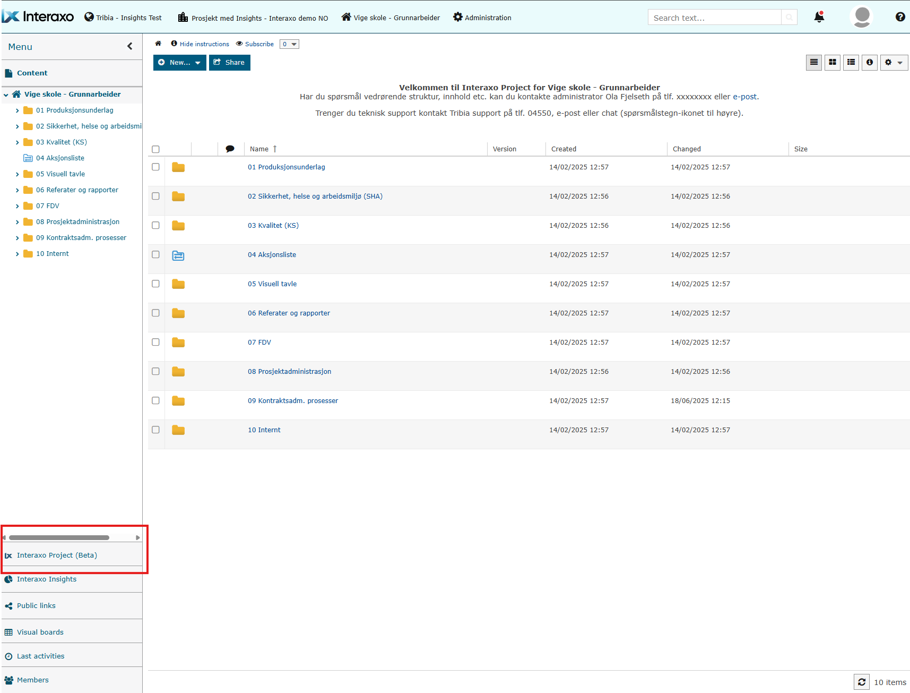Viewport: 910px width, 693px height.
Task: Collapse the Menu sidebar arrow
Action: [130, 46]
